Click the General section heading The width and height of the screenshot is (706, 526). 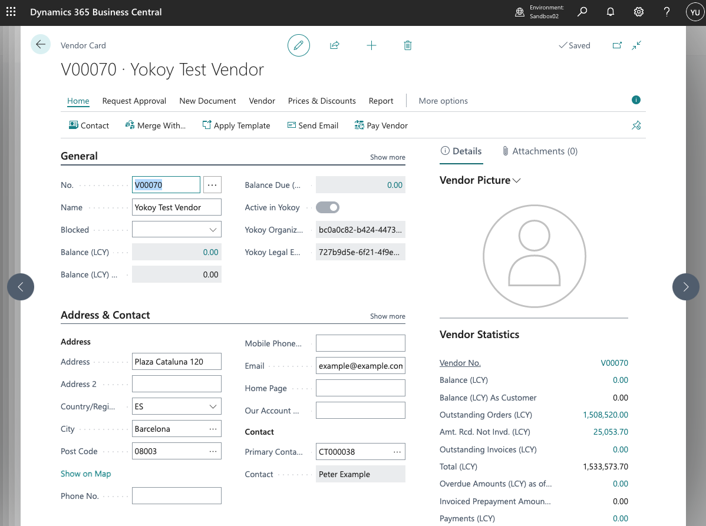[x=79, y=156]
